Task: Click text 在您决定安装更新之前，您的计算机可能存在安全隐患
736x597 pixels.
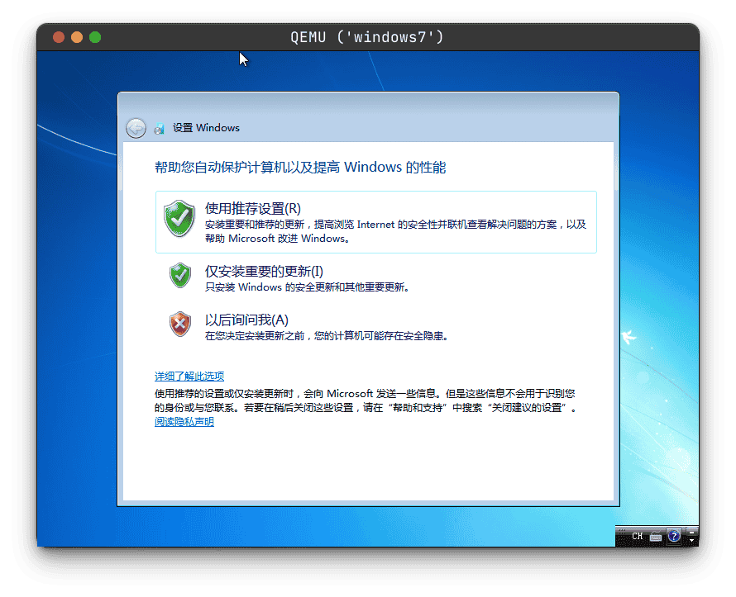Action: (327, 336)
